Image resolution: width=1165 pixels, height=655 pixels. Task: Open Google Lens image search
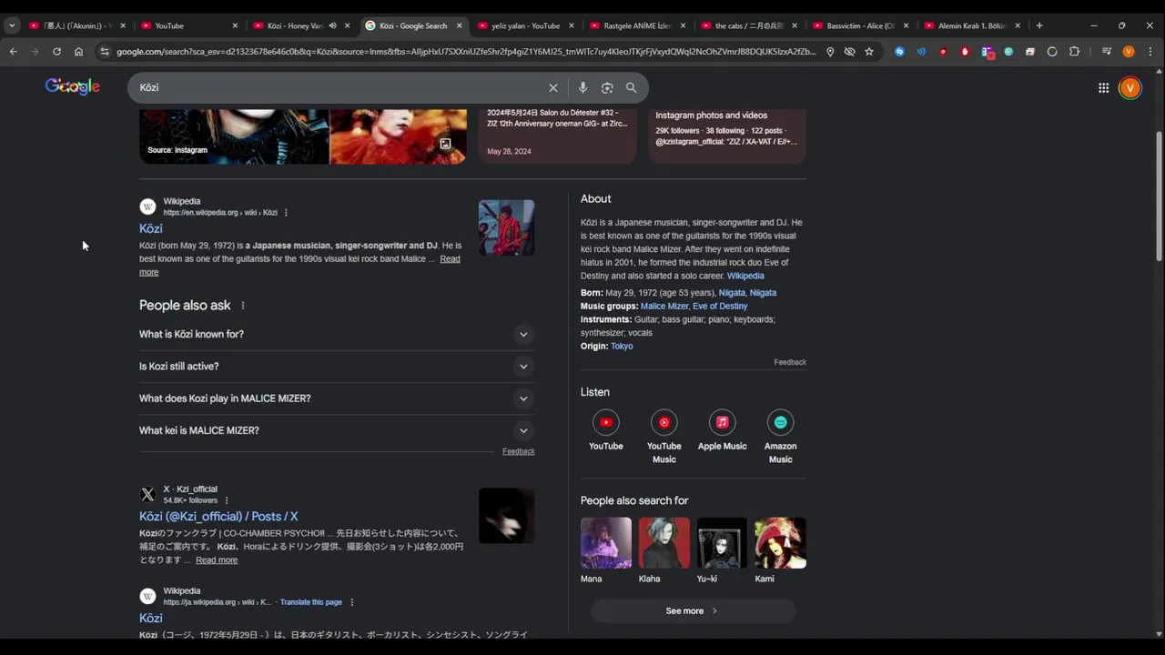pyautogui.click(x=607, y=87)
